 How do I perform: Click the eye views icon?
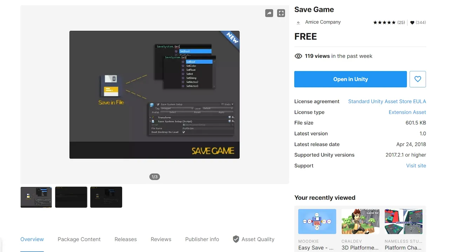pos(298,56)
